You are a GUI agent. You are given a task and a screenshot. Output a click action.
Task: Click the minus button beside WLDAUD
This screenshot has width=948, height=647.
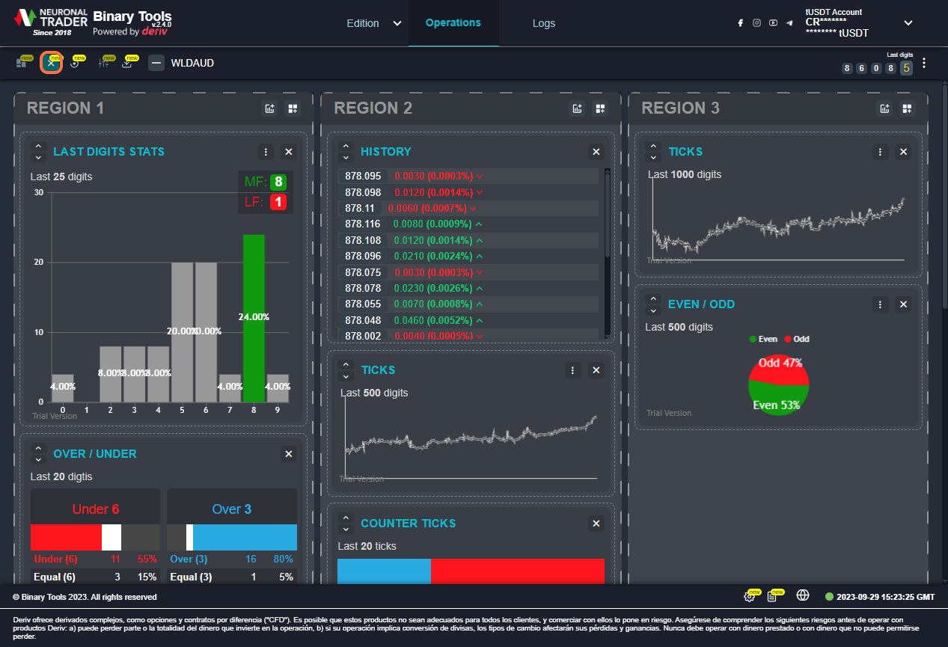[156, 63]
